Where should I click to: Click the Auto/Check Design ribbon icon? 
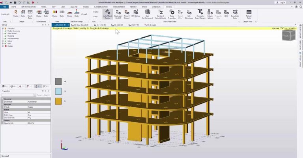click(x=108, y=14)
